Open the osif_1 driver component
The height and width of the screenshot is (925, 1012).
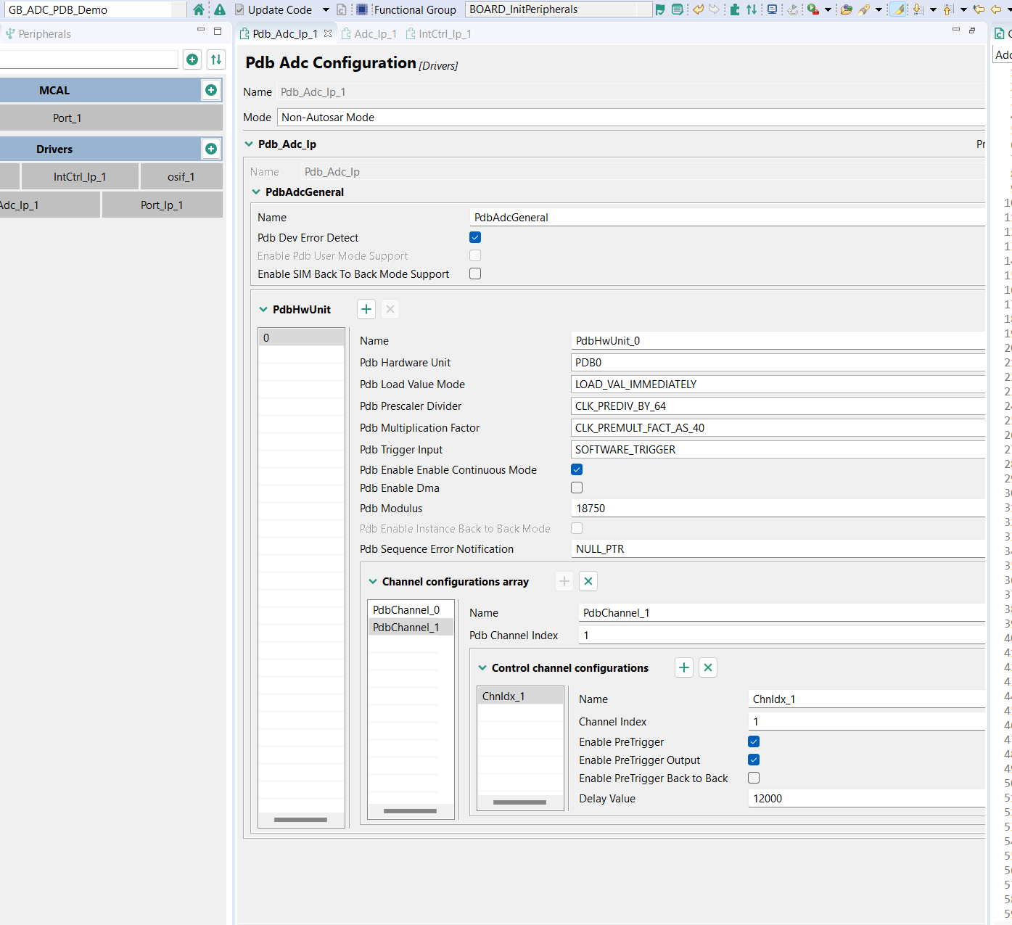click(x=181, y=176)
